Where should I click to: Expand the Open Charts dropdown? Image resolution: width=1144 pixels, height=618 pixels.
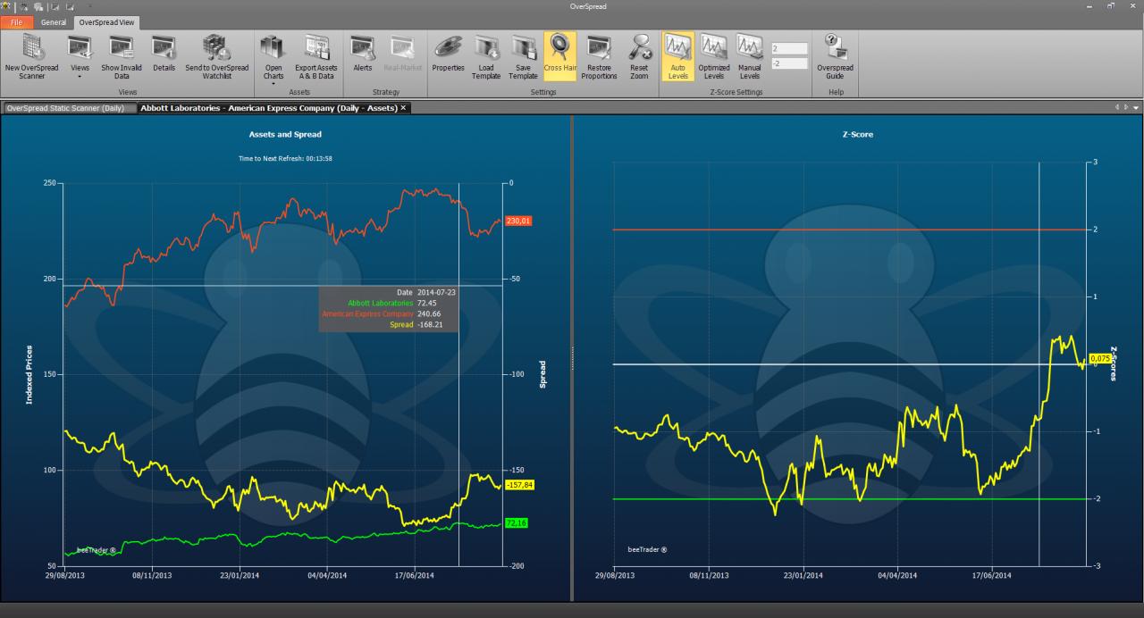pyautogui.click(x=273, y=61)
